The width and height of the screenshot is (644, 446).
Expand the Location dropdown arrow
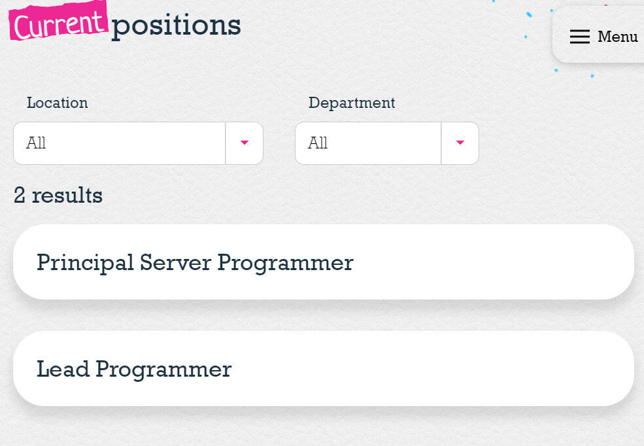(x=245, y=143)
